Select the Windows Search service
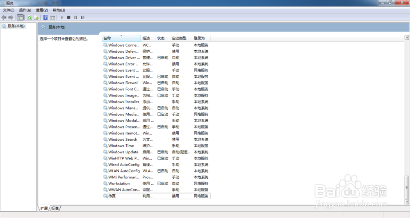This screenshot has height=218, width=410. coord(156,139)
